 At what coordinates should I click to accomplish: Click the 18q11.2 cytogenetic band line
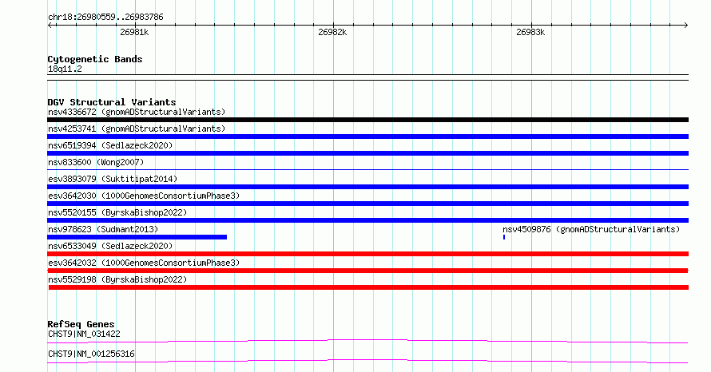point(367,77)
